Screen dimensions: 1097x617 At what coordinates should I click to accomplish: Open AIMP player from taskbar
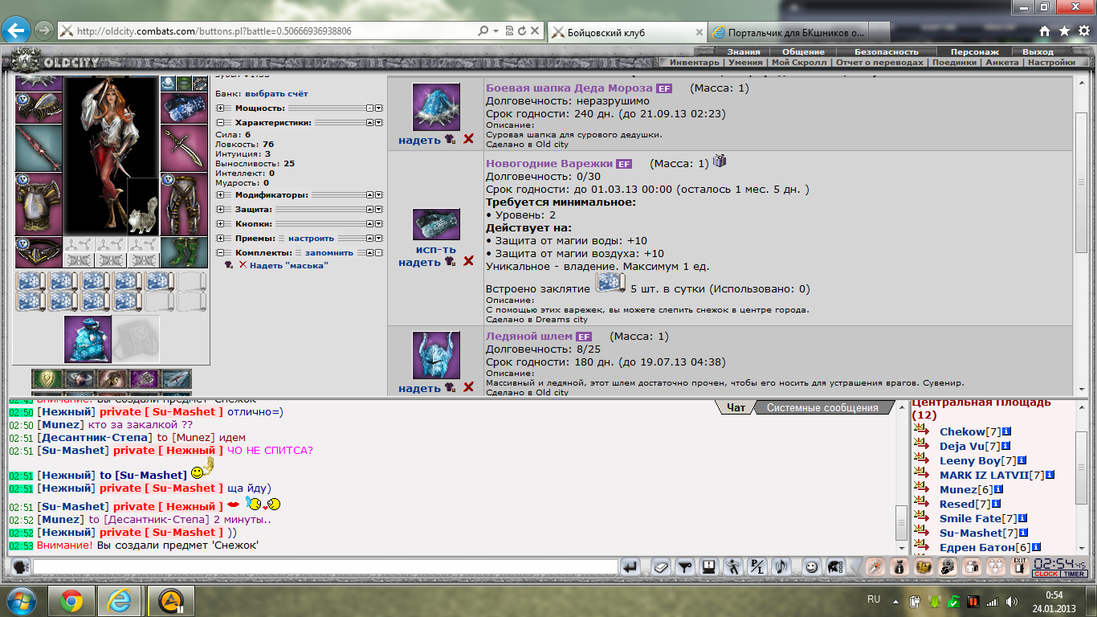point(169,601)
